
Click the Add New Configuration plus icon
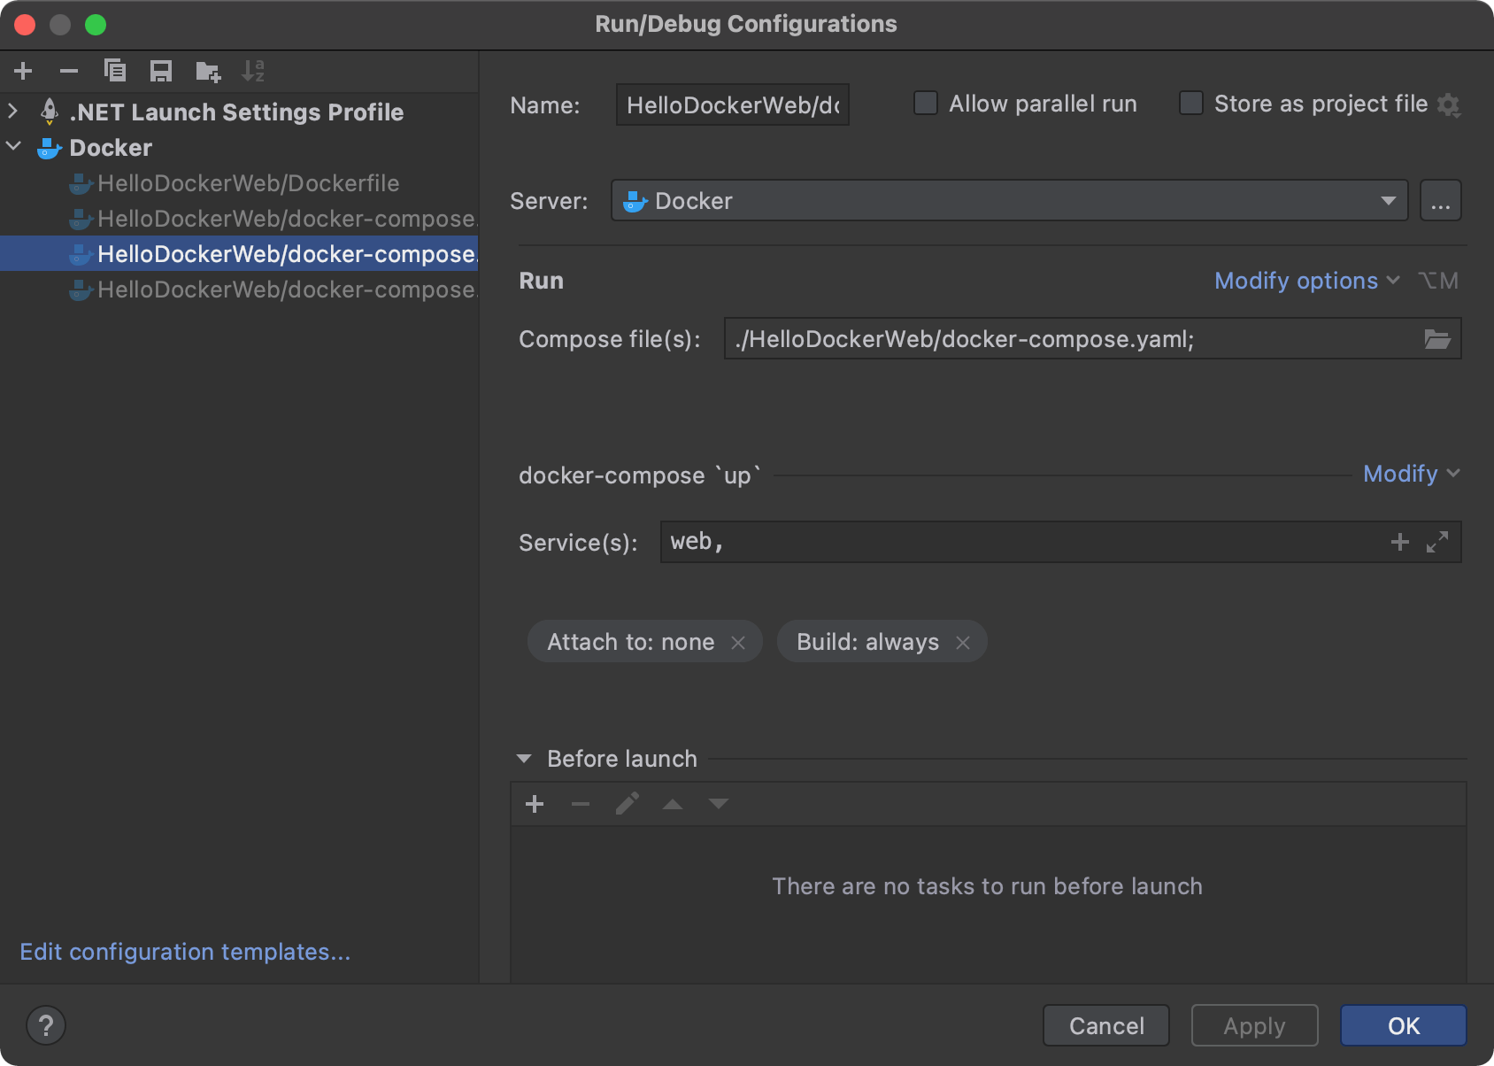24,71
